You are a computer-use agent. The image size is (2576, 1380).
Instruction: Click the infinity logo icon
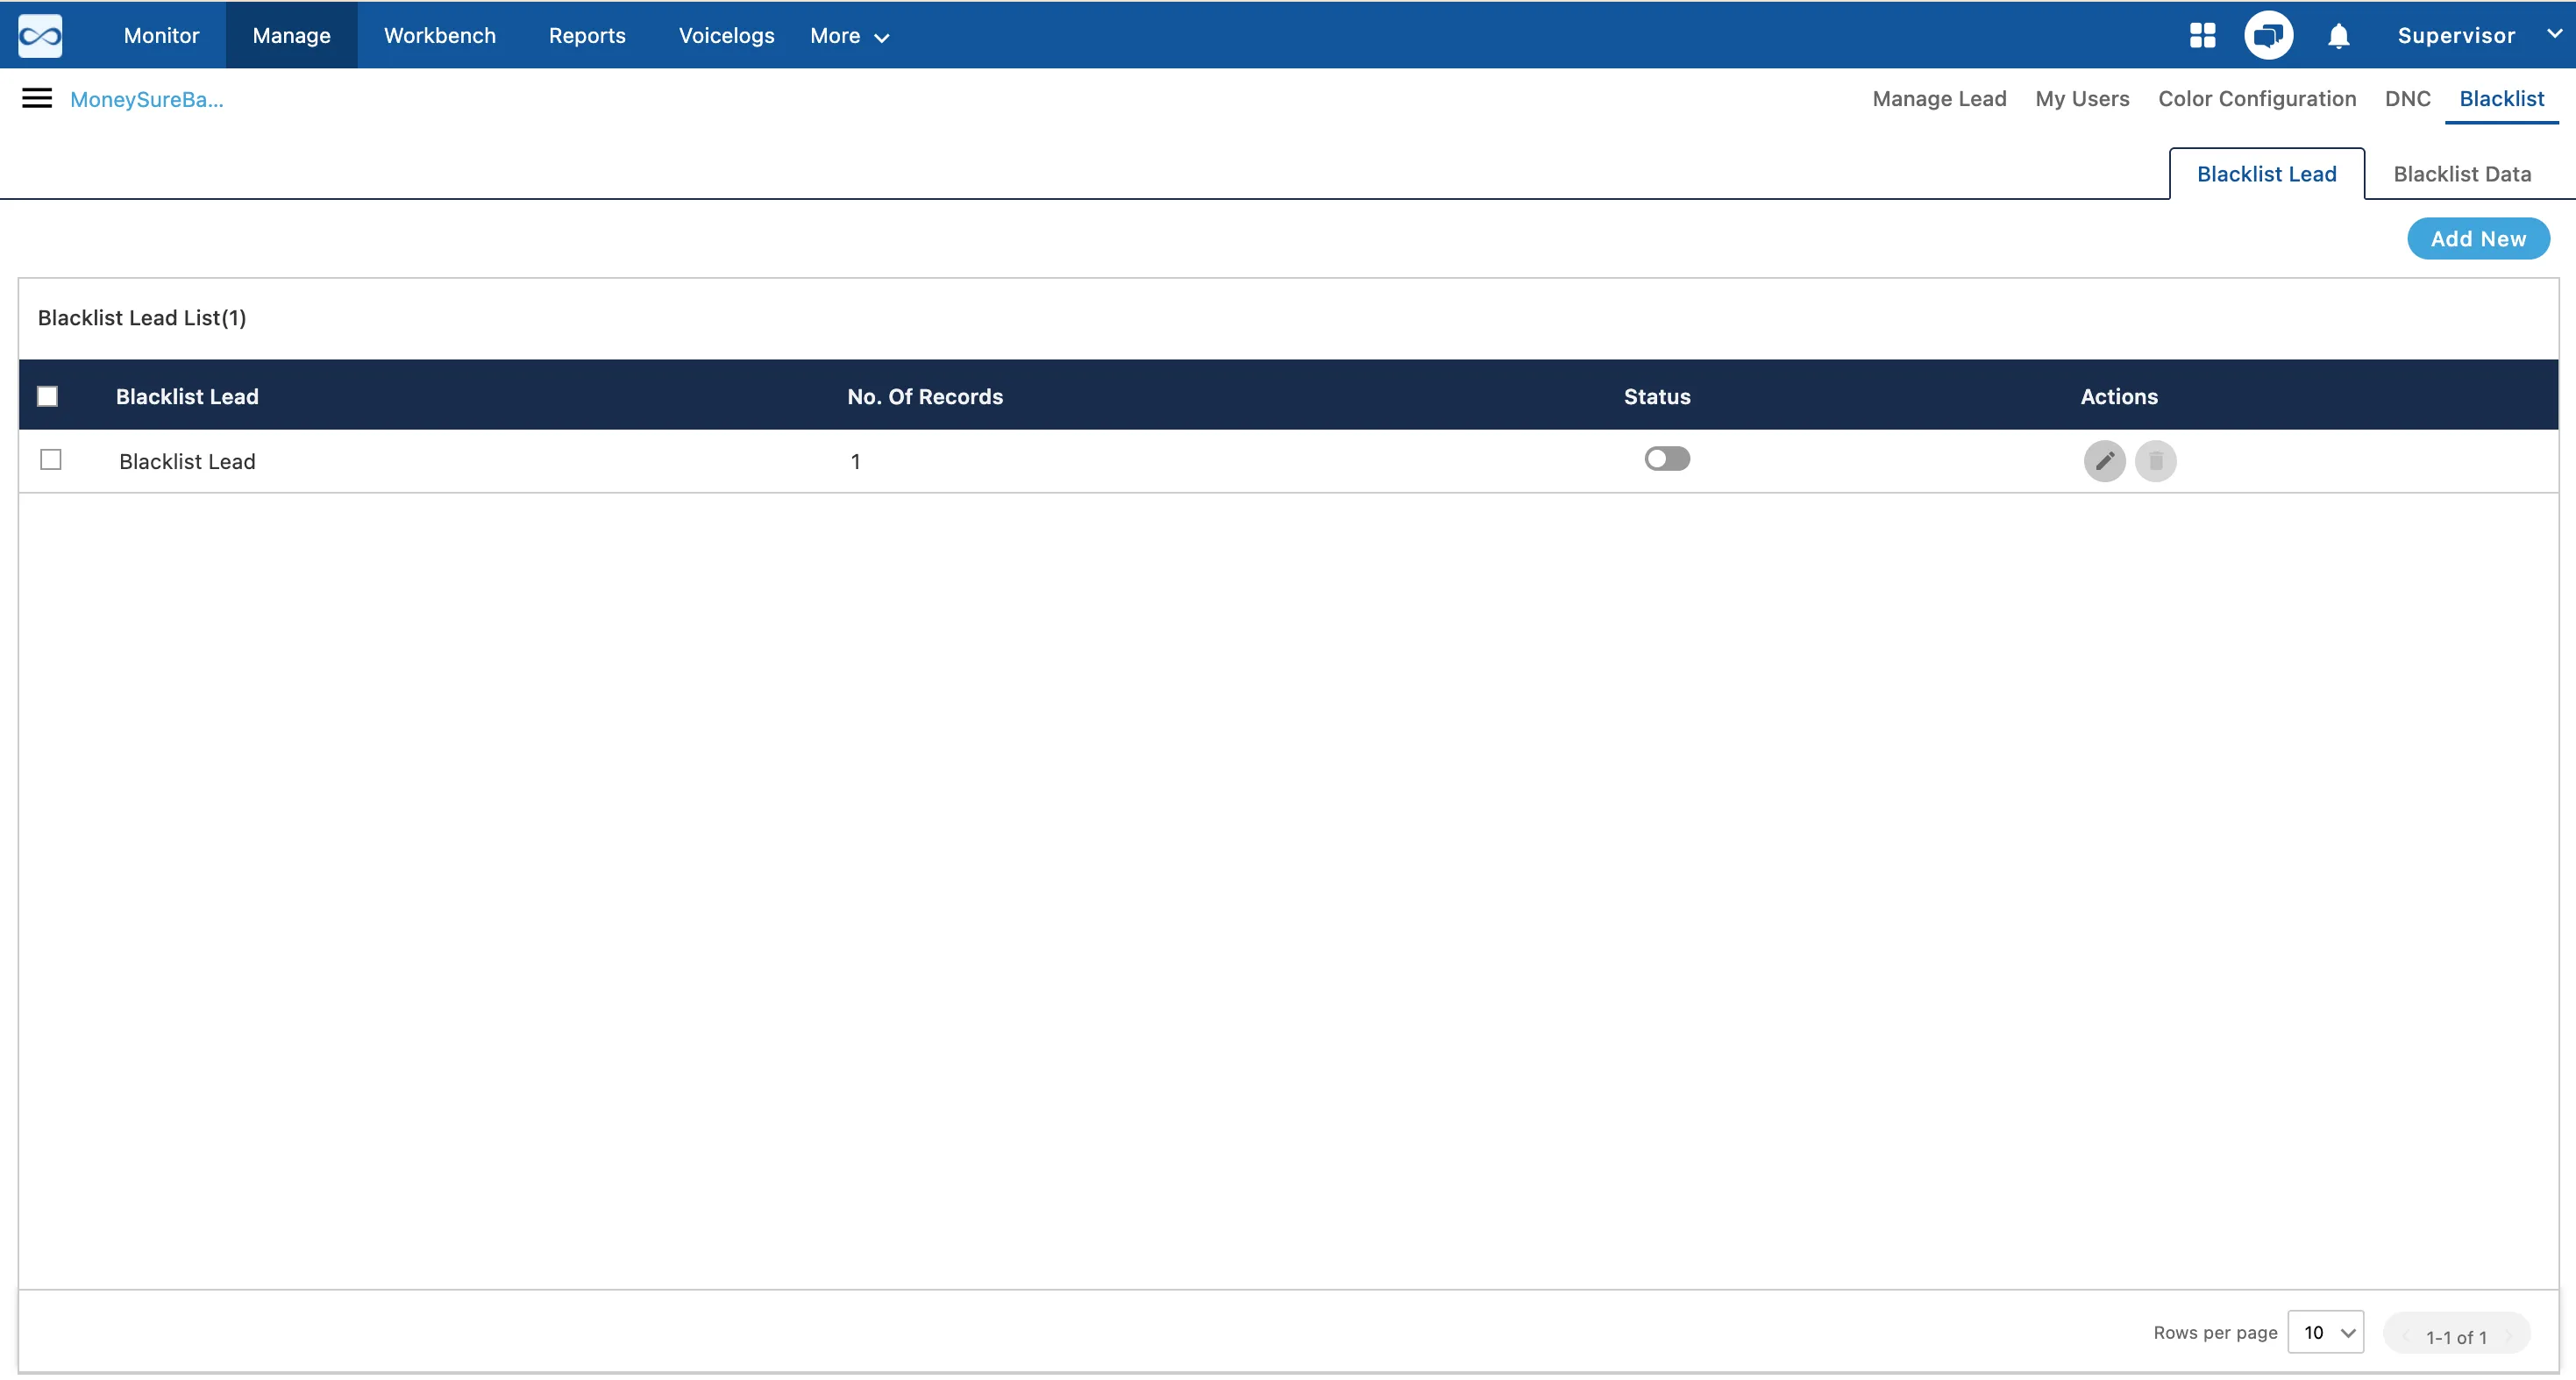[x=40, y=36]
